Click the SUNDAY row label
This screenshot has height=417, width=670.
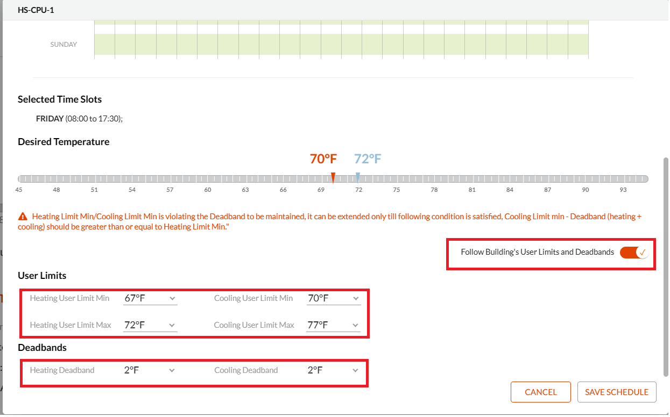click(x=63, y=45)
